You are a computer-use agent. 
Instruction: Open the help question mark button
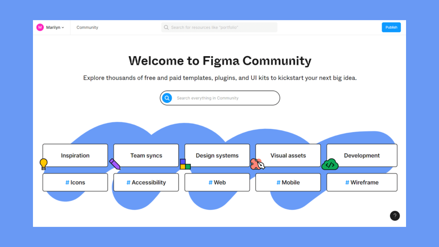[395, 216]
